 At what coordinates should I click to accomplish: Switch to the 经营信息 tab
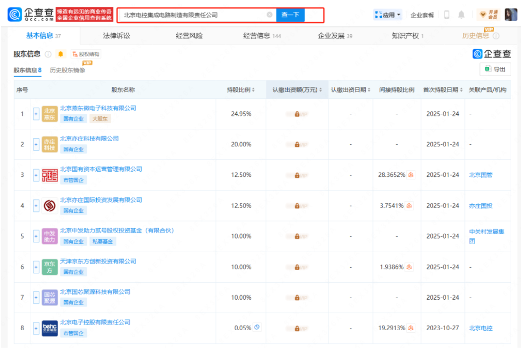pos(262,36)
